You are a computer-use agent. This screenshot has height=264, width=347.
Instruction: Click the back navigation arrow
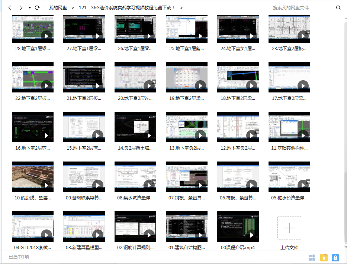click(10, 8)
